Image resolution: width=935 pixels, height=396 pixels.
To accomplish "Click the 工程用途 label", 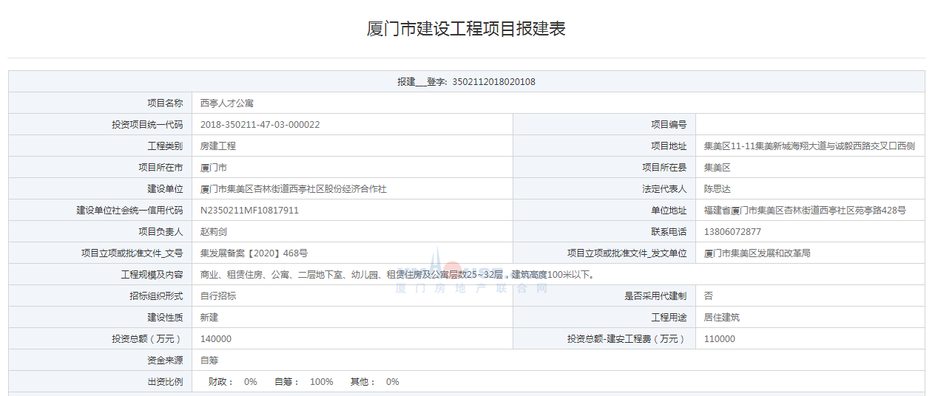I will pyautogui.click(x=669, y=318).
